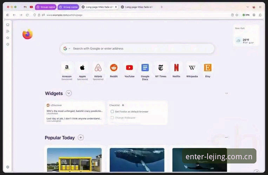Click plus button beside Popular Today
Image resolution: width=268 pixels, height=175 pixels.
(81, 138)
